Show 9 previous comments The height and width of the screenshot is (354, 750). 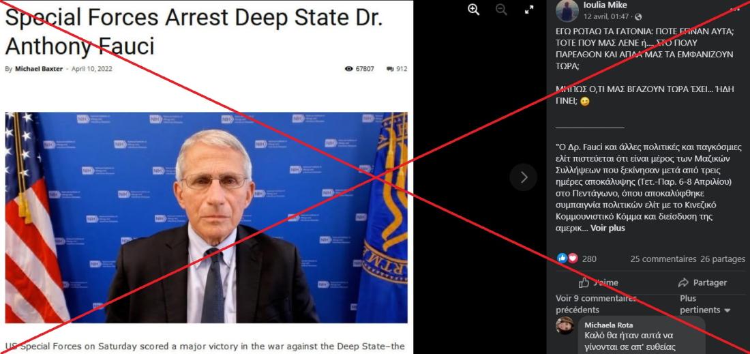[x=595, y=304]
